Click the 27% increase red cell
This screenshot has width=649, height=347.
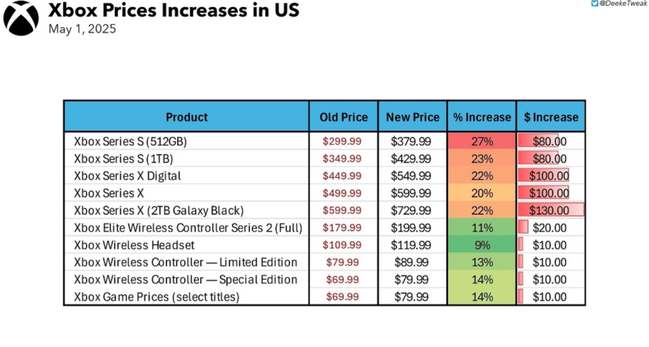click(482, 142)
